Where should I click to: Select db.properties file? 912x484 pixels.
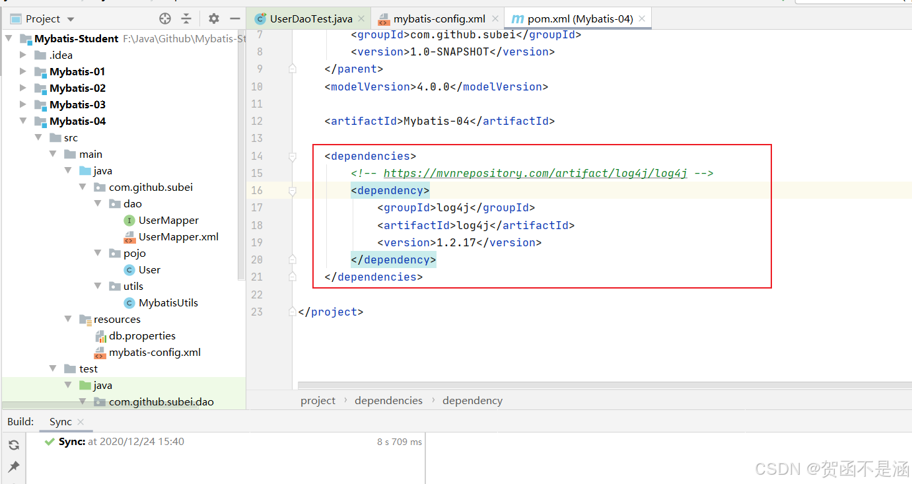142,335
